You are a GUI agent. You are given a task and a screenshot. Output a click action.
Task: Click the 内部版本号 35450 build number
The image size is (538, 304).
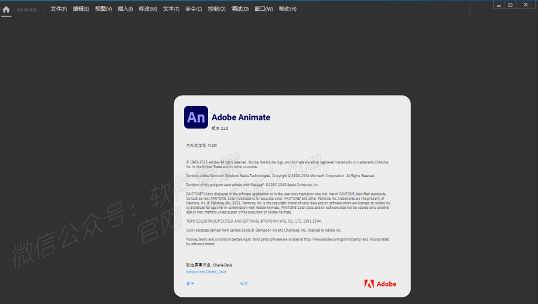coord(201,145)
